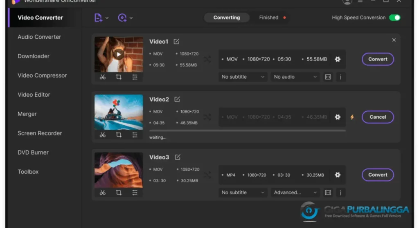Open Video3 Advanced audio dropdown

(x=295, y=192)
